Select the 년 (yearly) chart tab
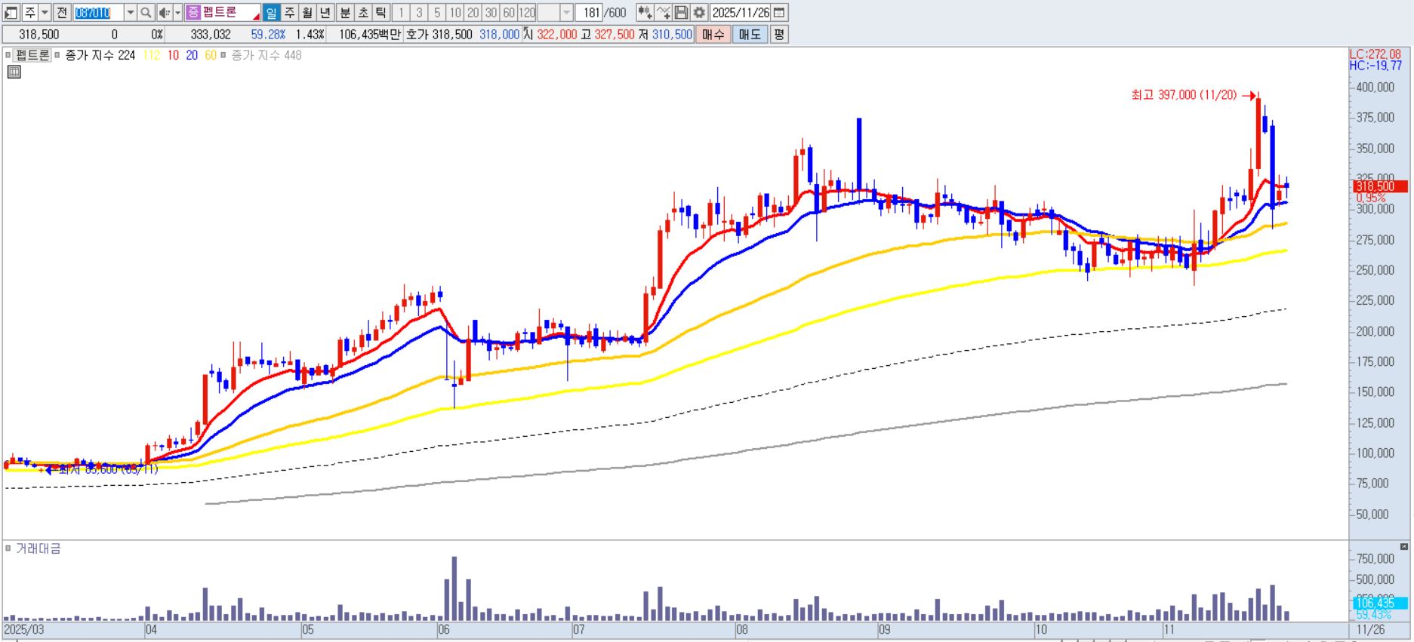Viewport: 1414px width, 642px height. 325,13
